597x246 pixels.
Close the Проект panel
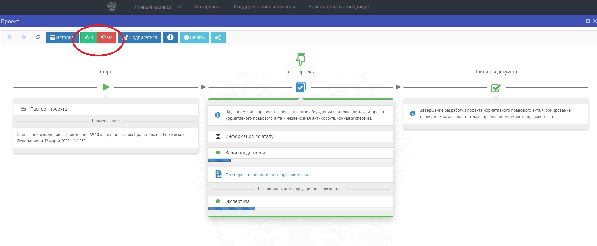click(x=594, y=21)
